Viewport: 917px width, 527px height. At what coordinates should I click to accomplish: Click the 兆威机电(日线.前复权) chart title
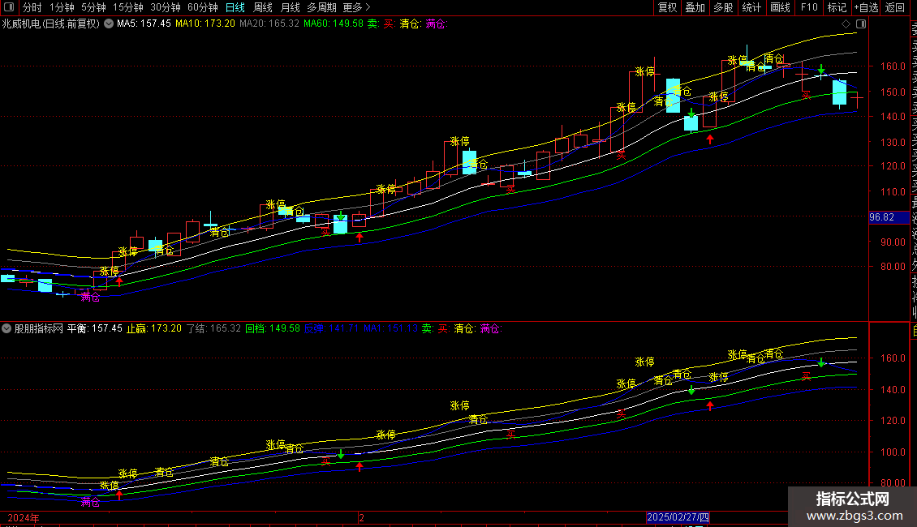tap(51, 24)
